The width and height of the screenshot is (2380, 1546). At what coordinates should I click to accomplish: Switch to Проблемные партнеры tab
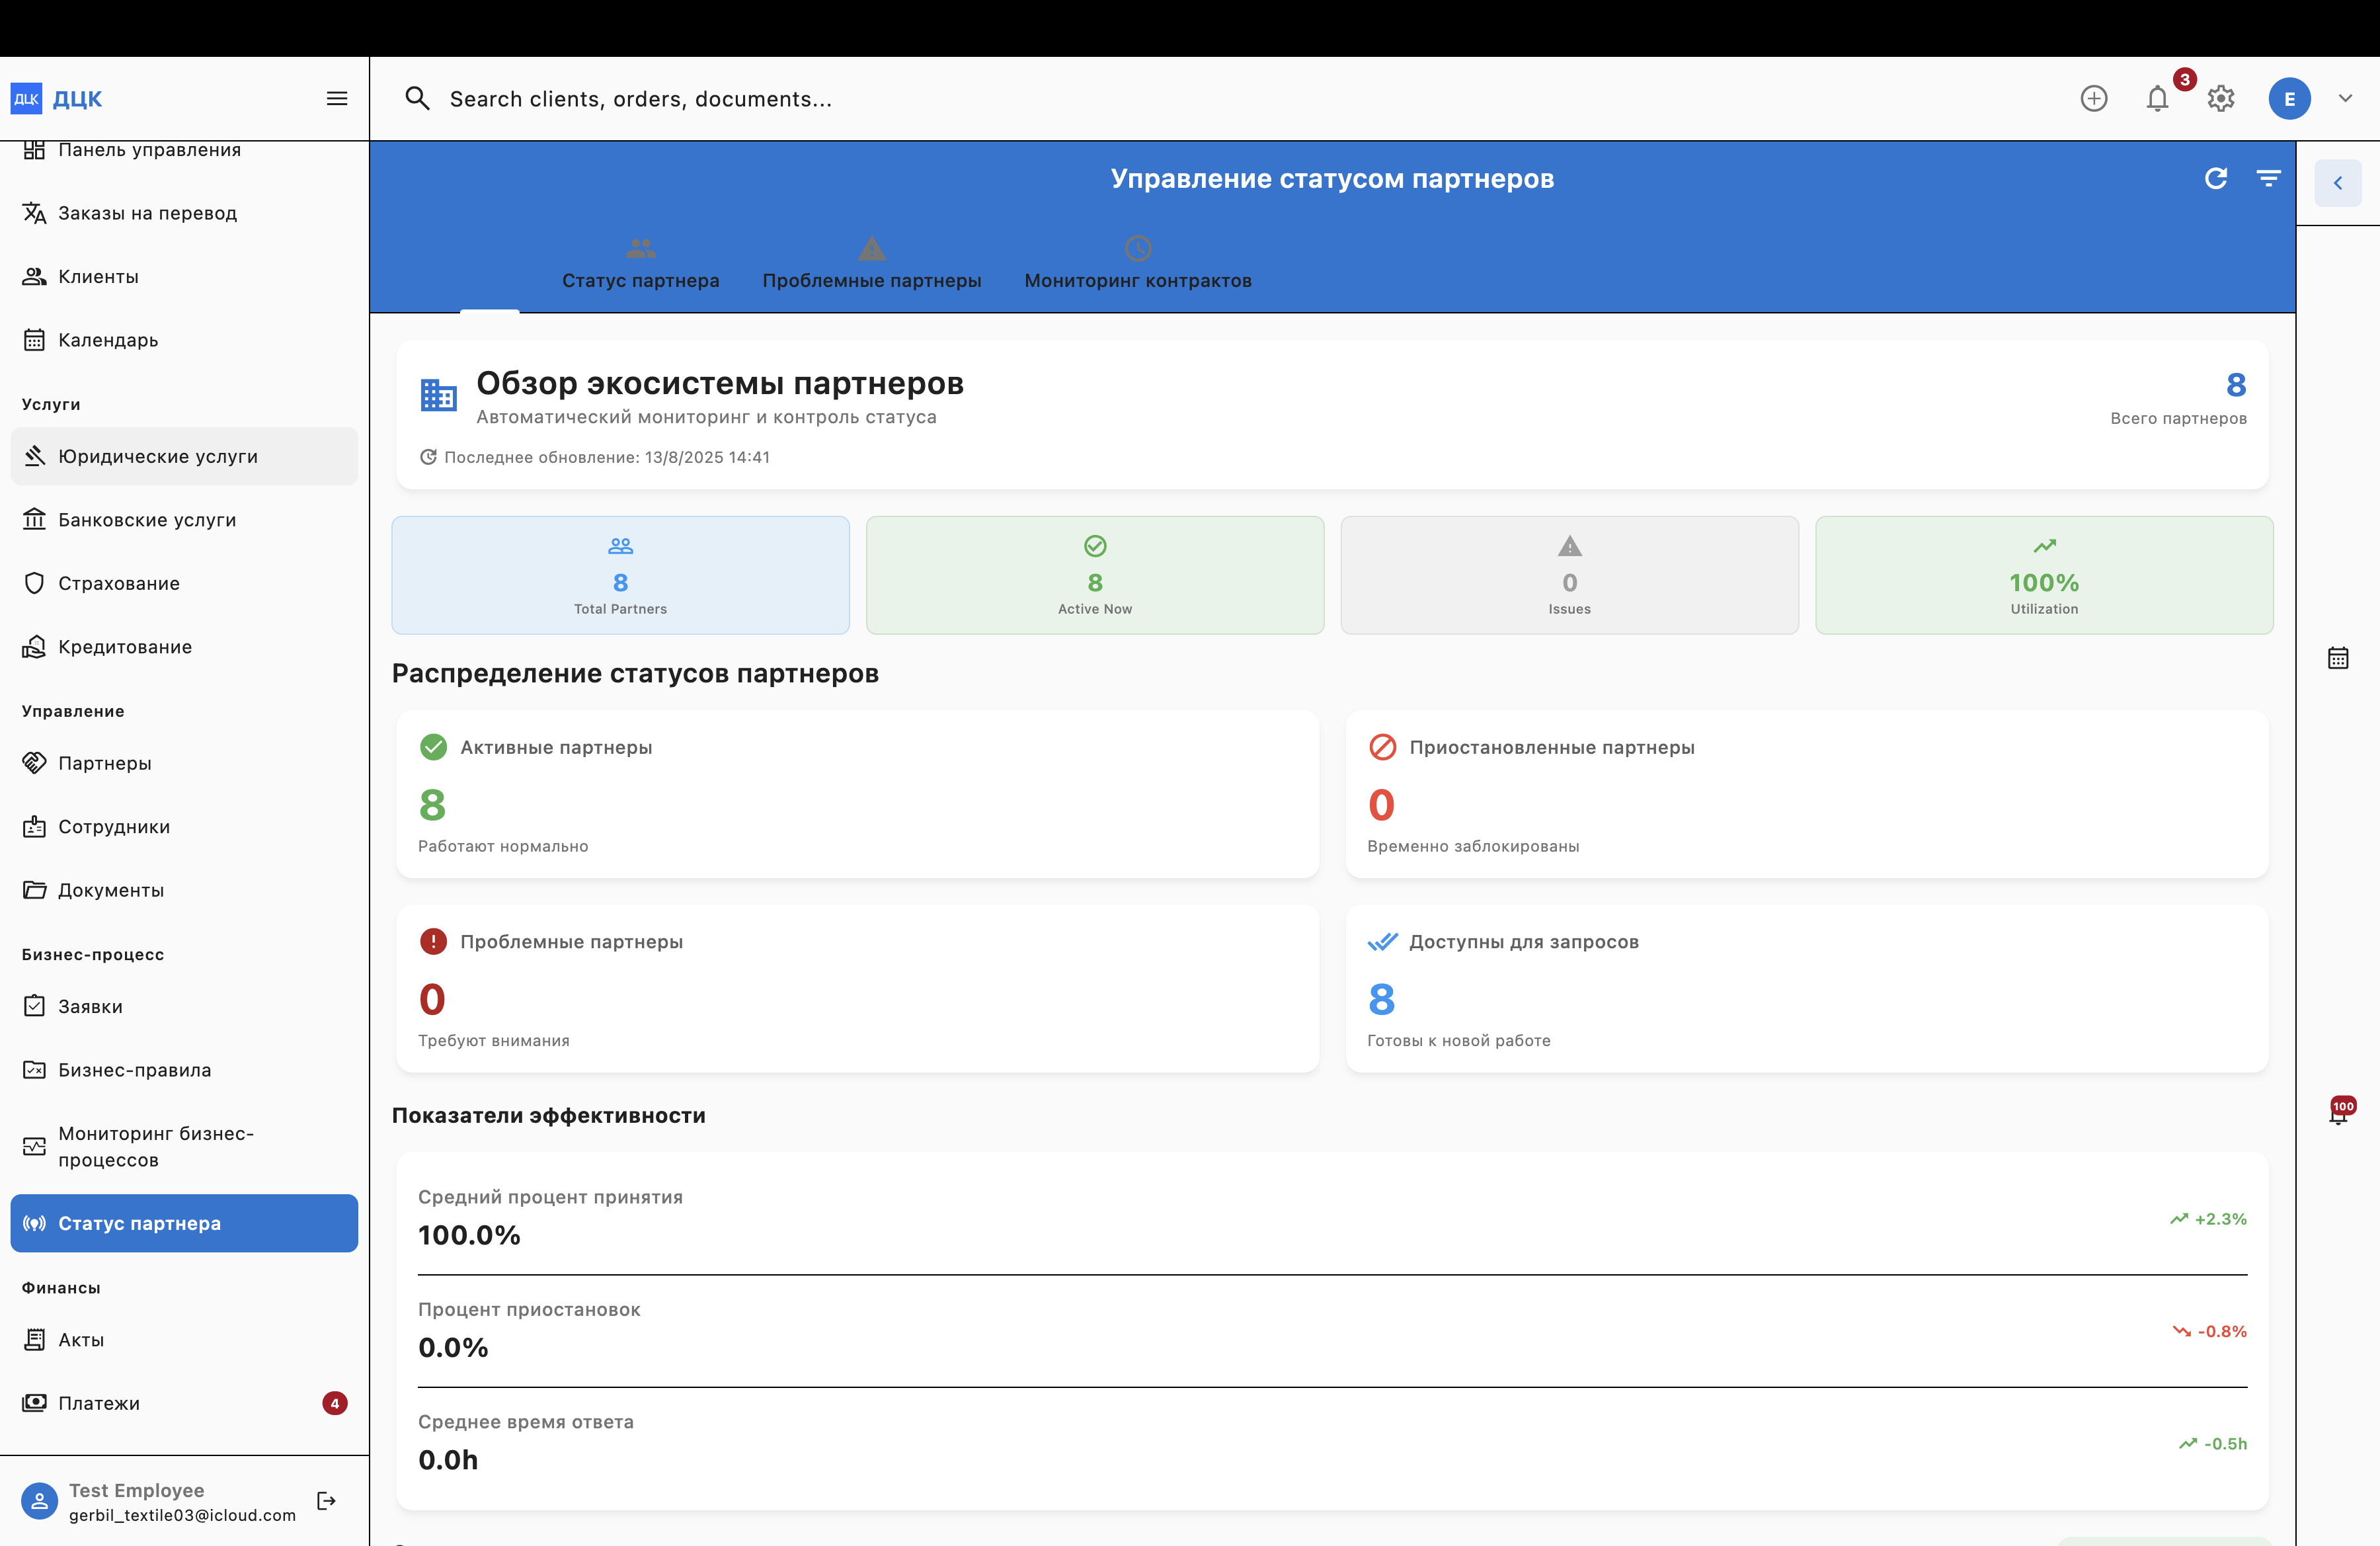pyautogui.click(x=871, y=264)
